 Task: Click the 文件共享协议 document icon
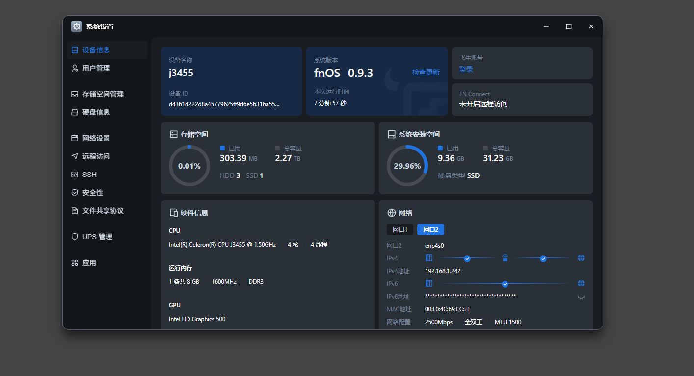(75, 211)
